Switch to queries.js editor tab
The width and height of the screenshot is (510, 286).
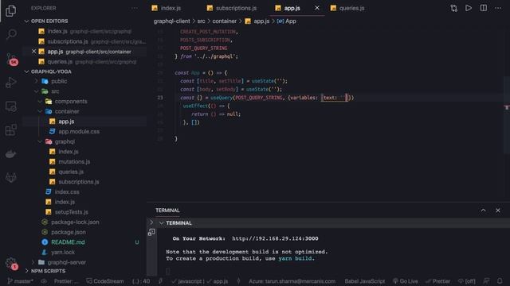[x=347, y=8]
